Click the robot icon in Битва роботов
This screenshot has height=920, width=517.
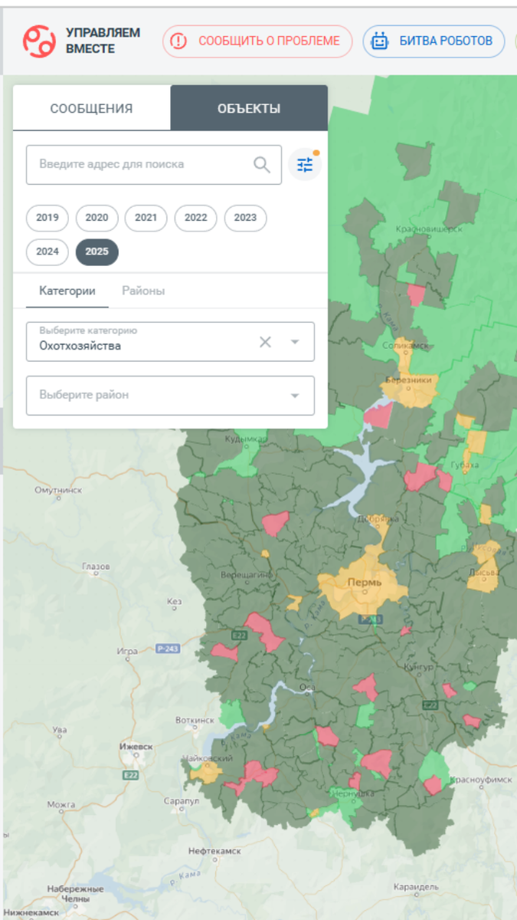coord(380,41)
